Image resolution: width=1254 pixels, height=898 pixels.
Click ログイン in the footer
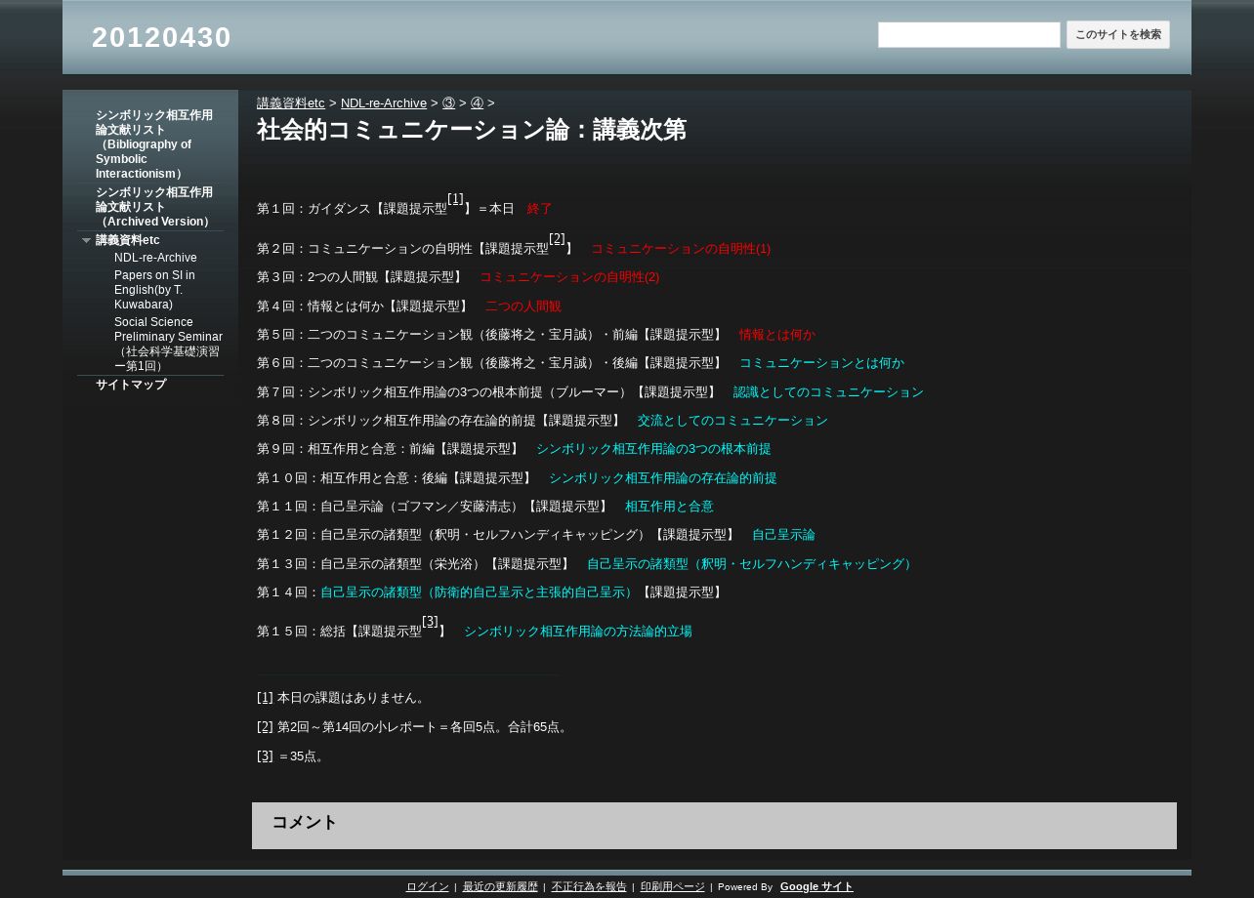coord(427,887)
